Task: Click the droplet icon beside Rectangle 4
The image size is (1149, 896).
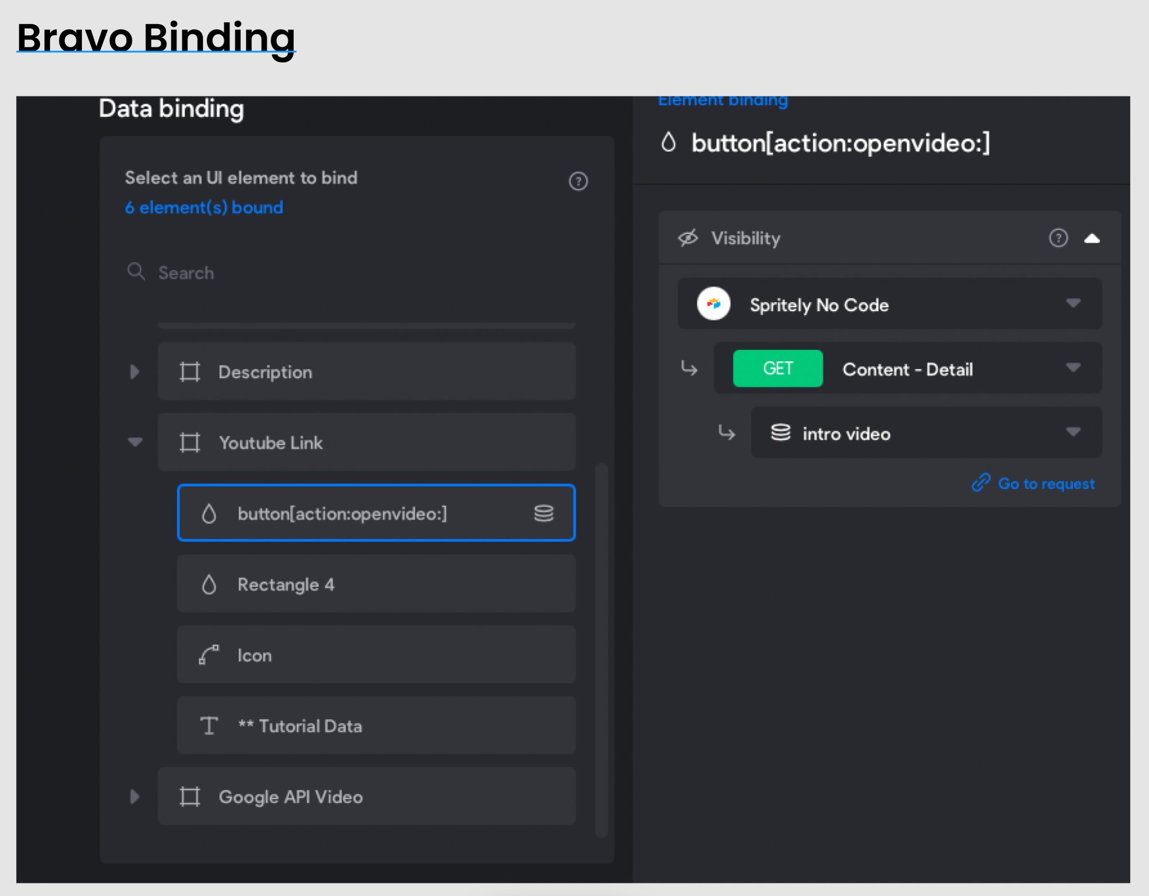Action: click(209, 584)
